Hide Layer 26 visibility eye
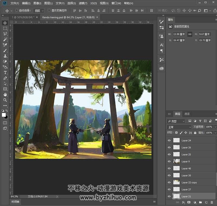The image size is (217, 206). (169, 147)
